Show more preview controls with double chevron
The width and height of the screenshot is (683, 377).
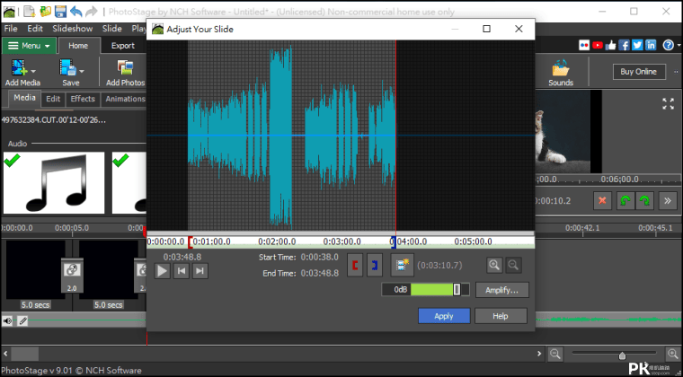pos(668,201)
